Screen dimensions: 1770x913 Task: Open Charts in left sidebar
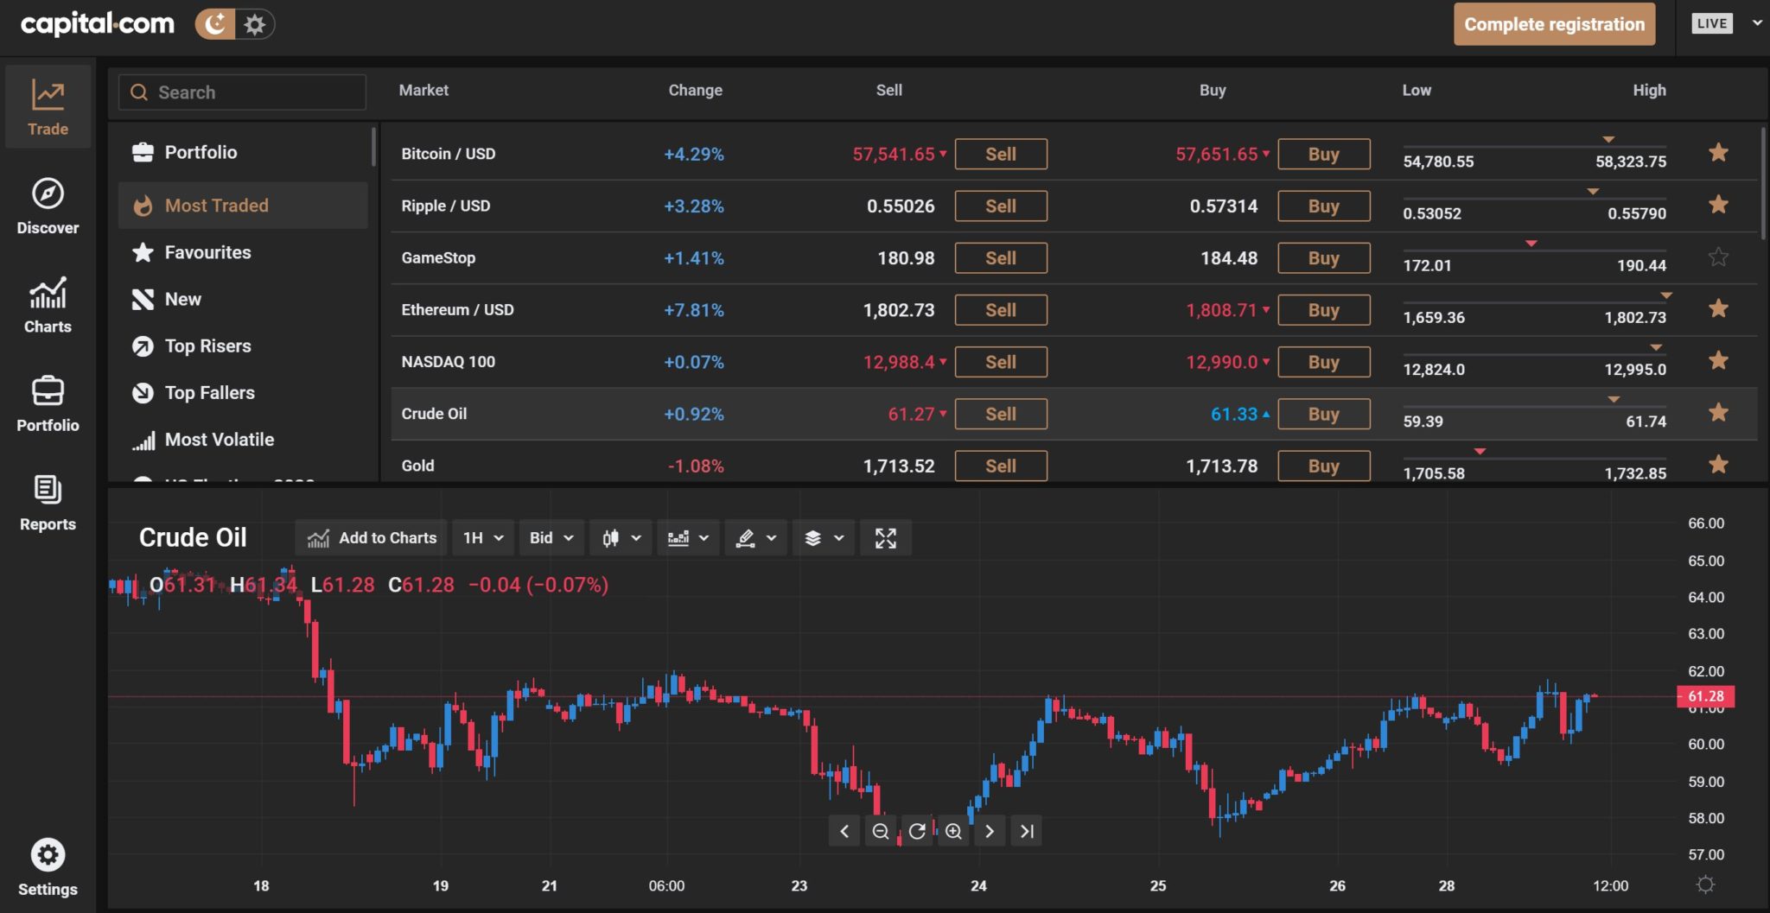pos(48,305)
